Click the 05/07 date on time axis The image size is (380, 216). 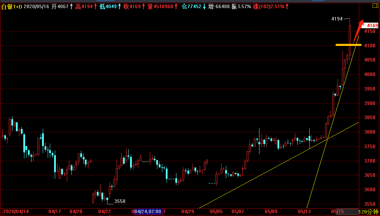pyautogui.click(x=238, y=212)
